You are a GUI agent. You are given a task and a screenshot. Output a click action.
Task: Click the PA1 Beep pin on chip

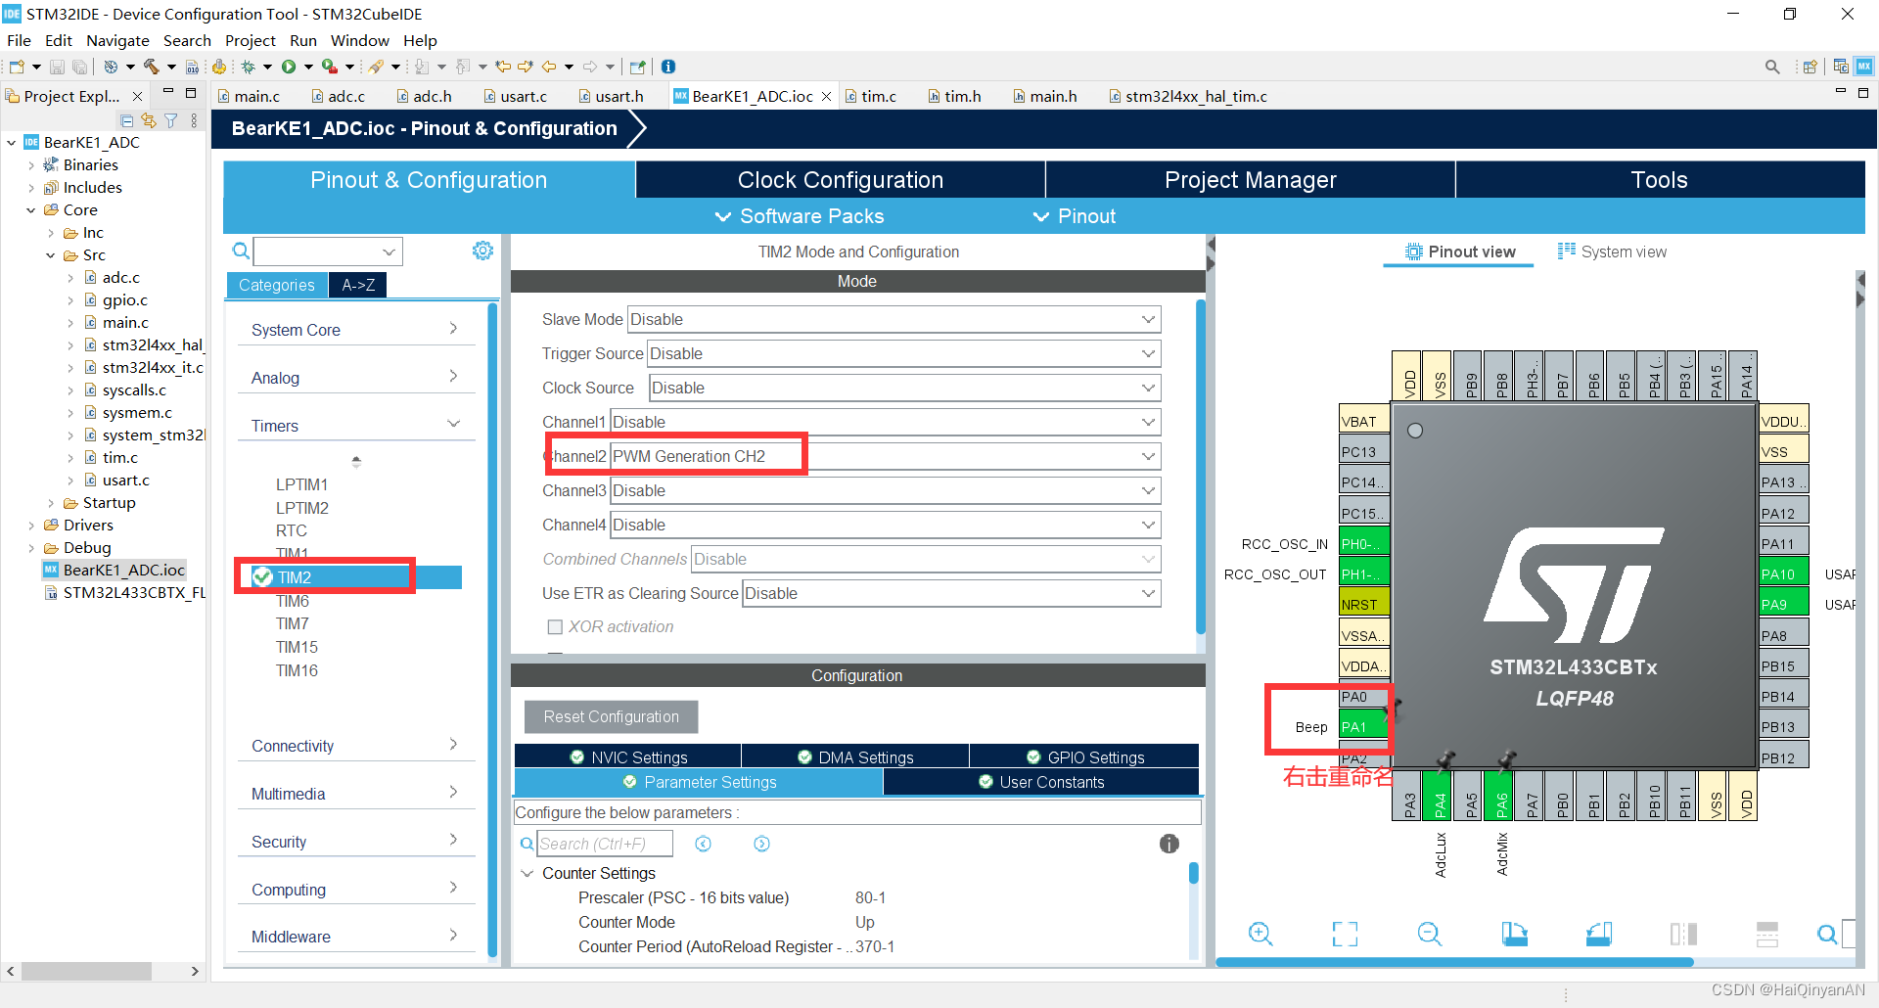[x=1364, y=727]
